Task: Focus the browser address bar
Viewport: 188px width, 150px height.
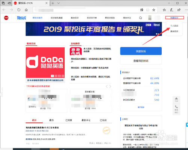Action: pos(86,10)
